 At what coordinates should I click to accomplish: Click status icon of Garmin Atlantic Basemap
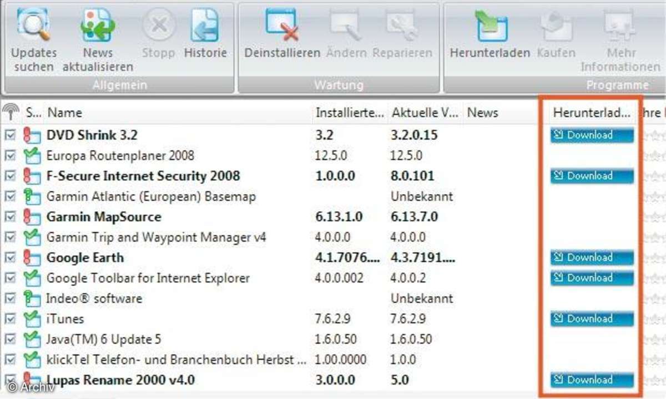click(x=32, y=197)
